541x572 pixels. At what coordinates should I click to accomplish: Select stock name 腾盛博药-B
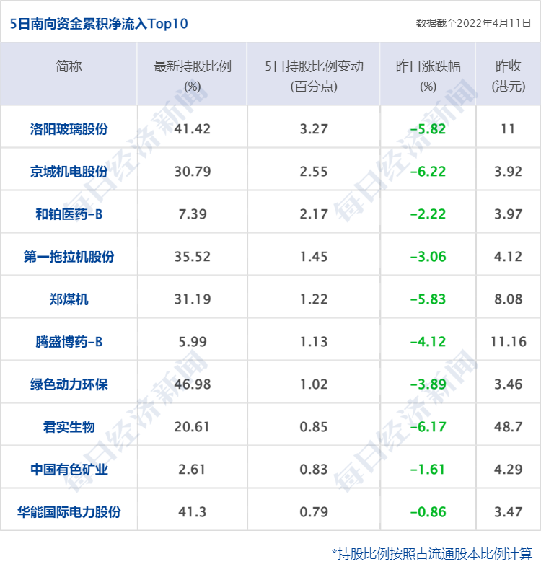(x=69, y=342)
